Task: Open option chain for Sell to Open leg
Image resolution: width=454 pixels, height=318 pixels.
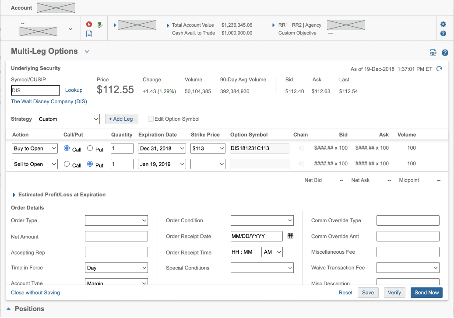Action: click(301, 164)
